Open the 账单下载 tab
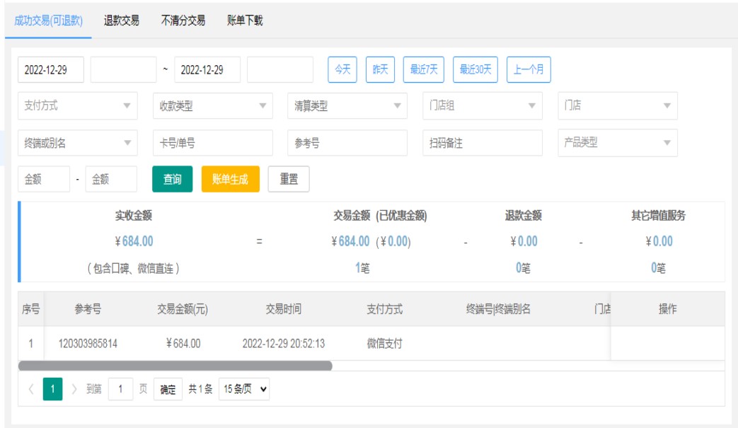Screen dimensions: 738x428 coord(245,21)
